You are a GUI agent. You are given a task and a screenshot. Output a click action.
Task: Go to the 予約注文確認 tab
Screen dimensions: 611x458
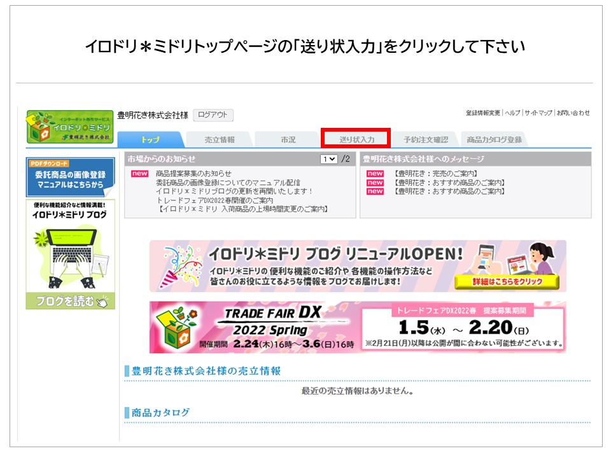[425, 139]
